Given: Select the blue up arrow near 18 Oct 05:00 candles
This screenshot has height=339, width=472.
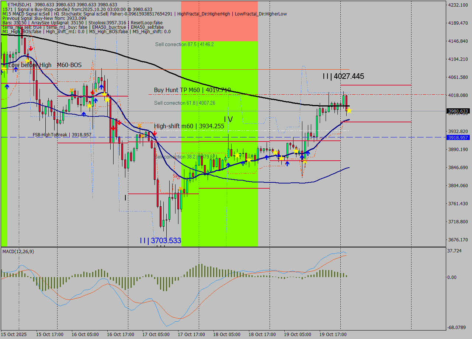Looking at the screenshot, I should coord(243,163).
